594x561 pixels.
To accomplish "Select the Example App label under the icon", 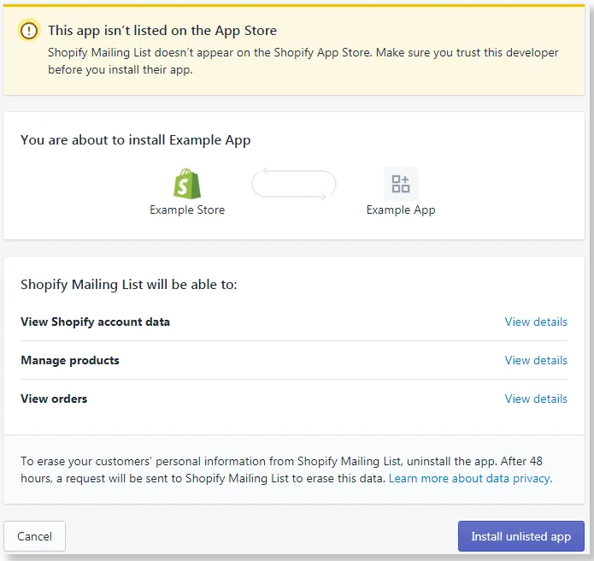I will pos(400,210).
